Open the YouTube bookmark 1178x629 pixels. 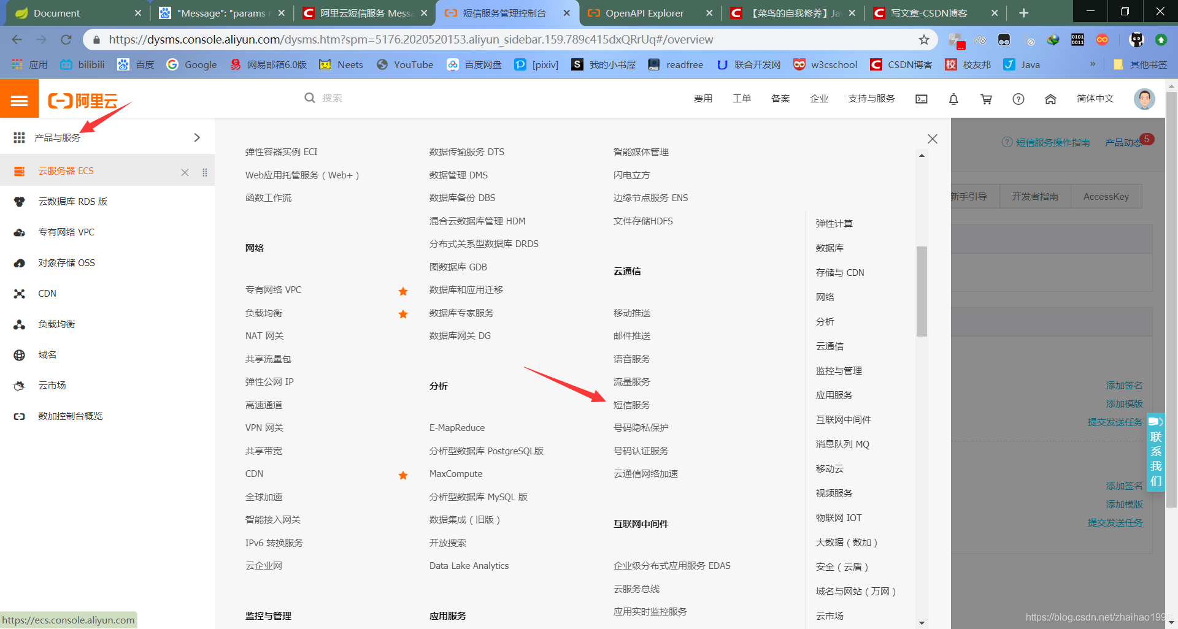[x=405, y=64]
